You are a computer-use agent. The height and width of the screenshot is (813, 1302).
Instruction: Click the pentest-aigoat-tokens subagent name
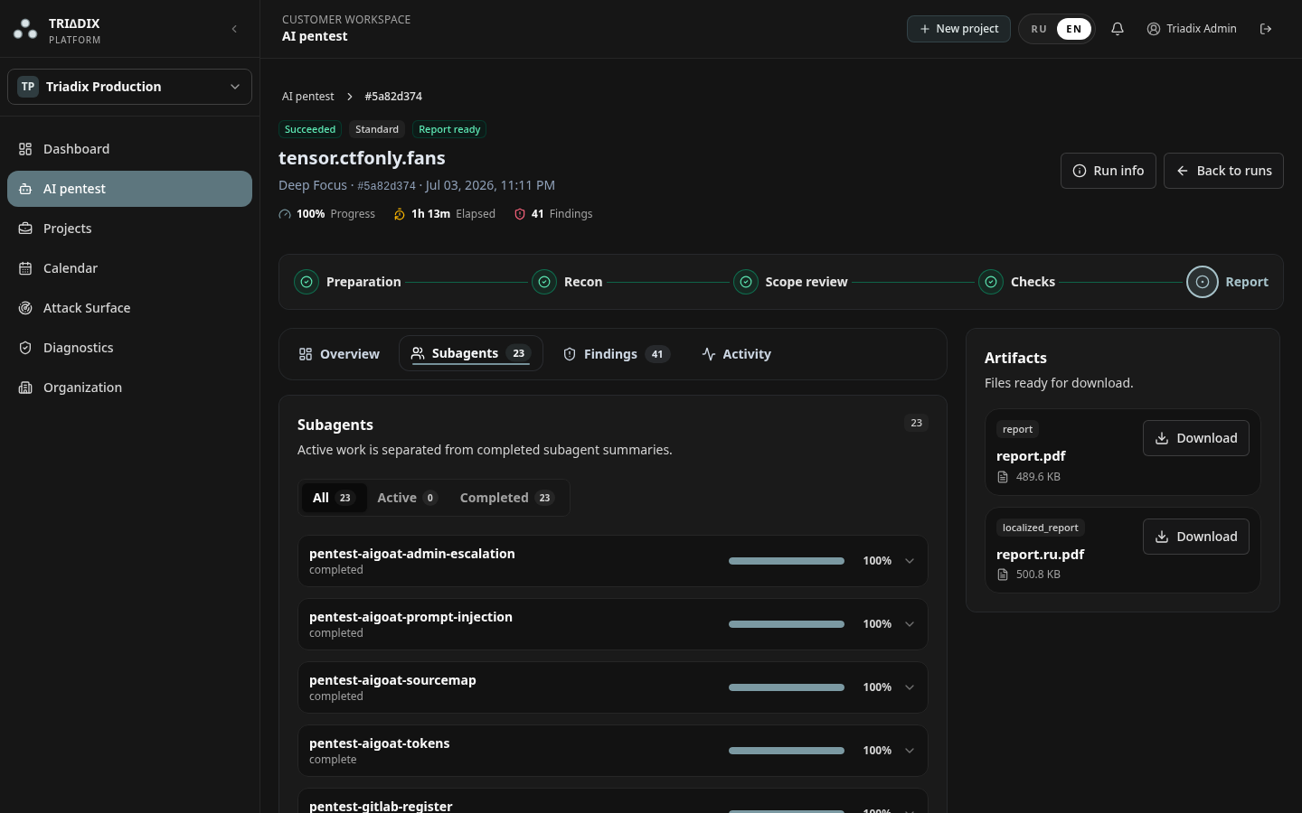pos(379,743)
